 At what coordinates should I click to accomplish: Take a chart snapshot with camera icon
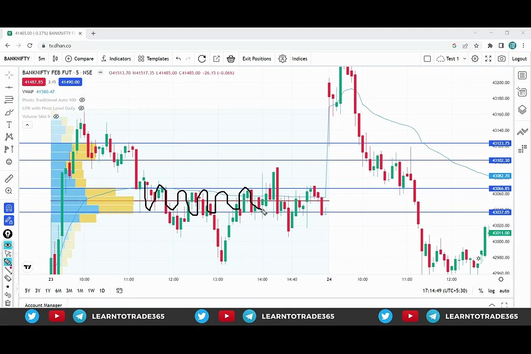(x=501, y=59)
